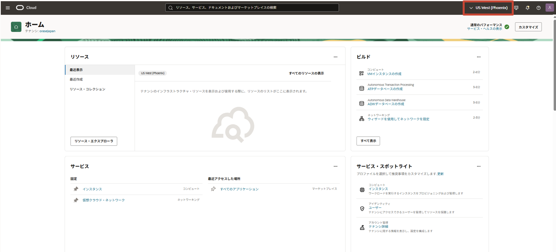556x252 pixels.
Task: Click the ユーザー shield icon
Action: pos(362,209)
